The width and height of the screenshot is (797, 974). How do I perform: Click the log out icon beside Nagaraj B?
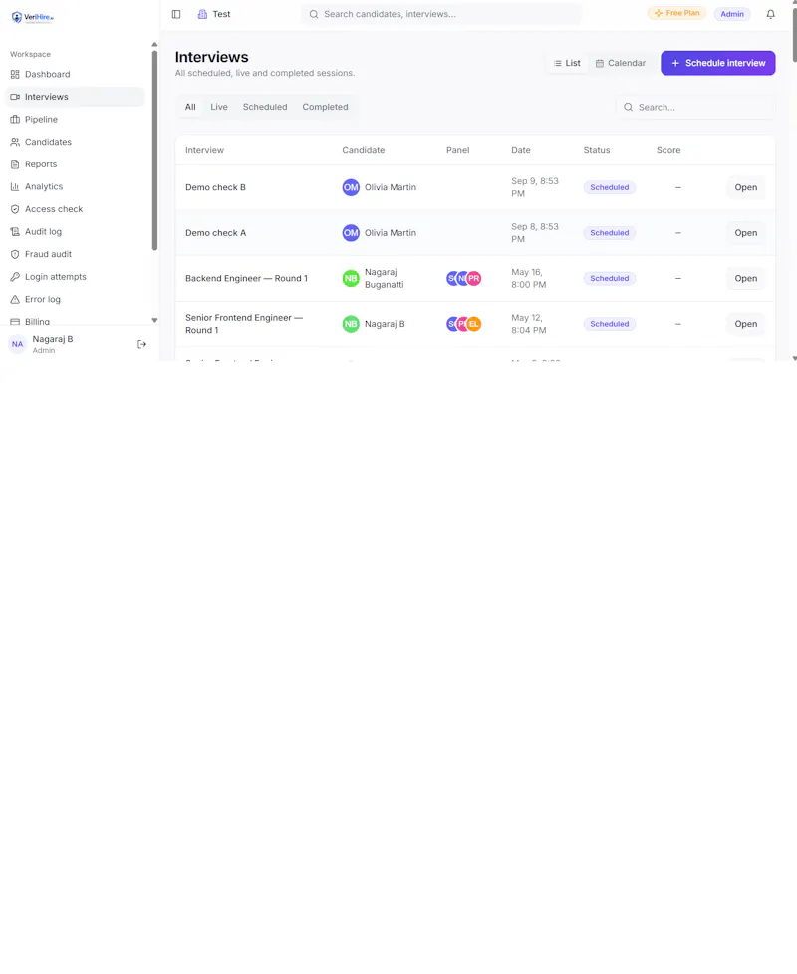(x=141, y=344)
